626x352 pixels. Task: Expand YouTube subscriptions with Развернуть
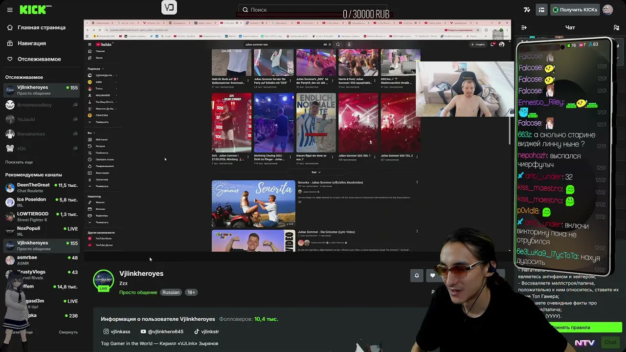click(102, 122)
